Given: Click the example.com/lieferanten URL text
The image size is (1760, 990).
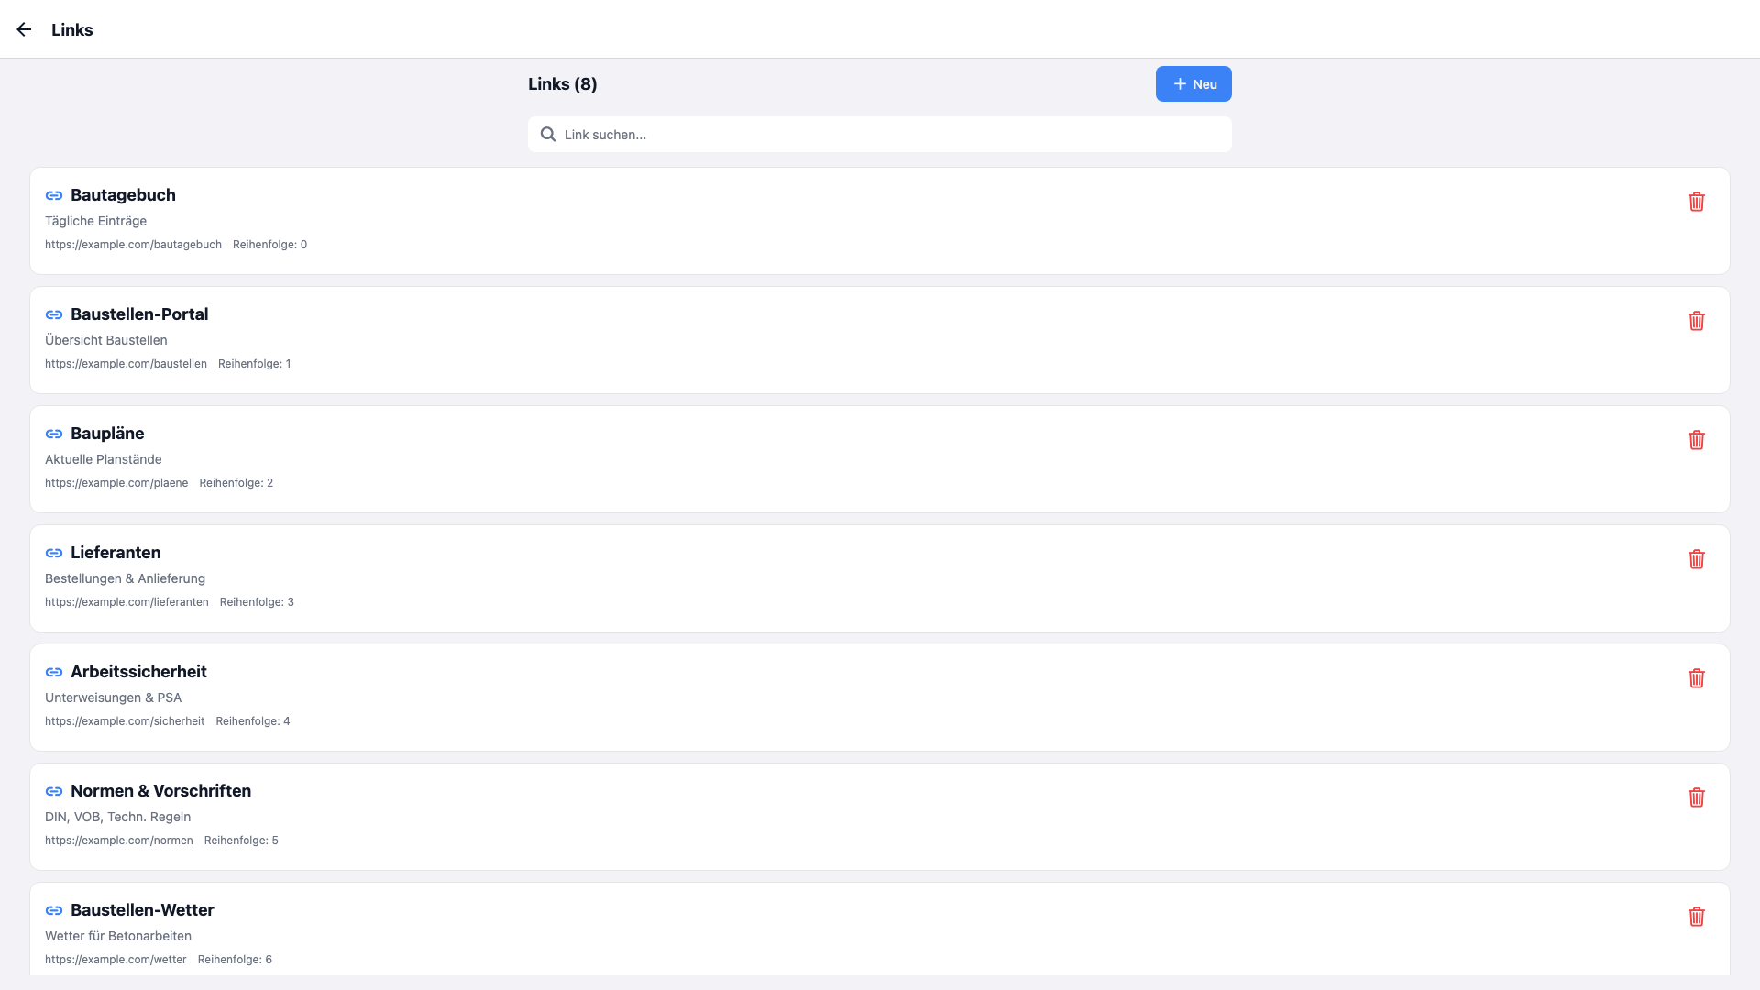Looking at the screenshot, I should point(126,602).
